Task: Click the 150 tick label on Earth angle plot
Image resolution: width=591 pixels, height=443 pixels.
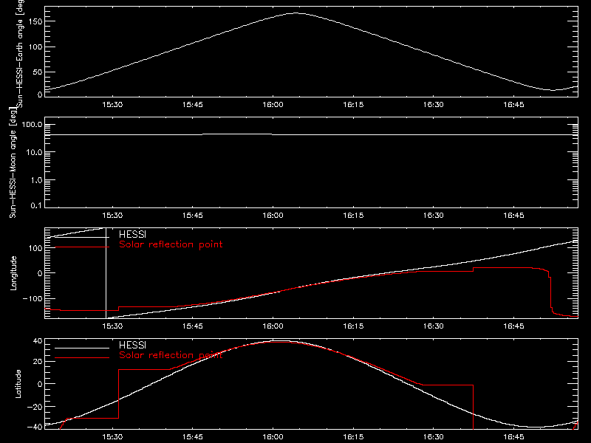Action: click(35, 22)
